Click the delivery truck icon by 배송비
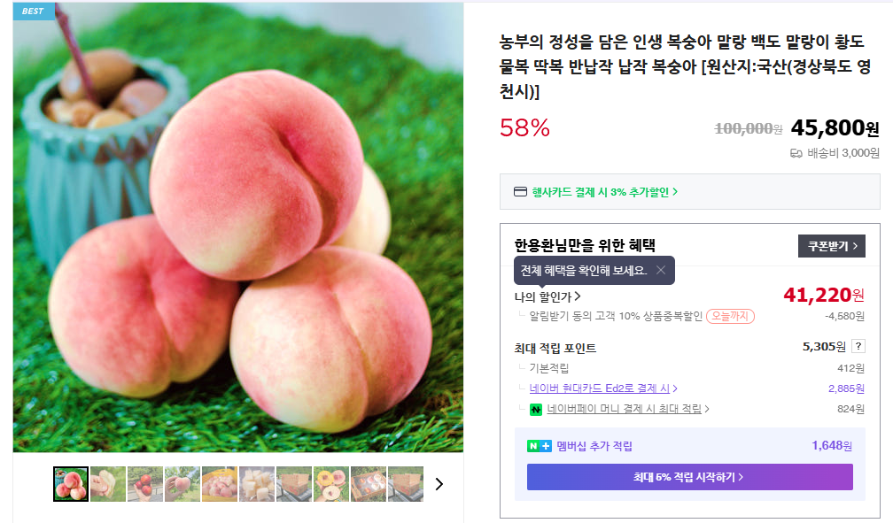This screenshot has height=523, width=893. click(x=796, y=153)
